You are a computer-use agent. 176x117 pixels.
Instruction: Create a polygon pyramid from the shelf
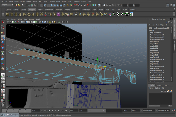click(x=33, y=14)
